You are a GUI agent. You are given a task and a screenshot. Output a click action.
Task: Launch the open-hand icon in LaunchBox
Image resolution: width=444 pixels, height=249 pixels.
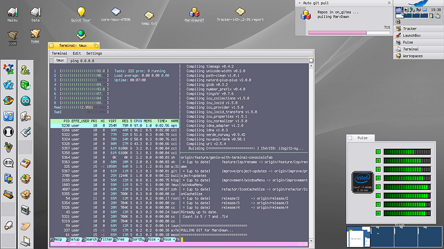(25, 226)
